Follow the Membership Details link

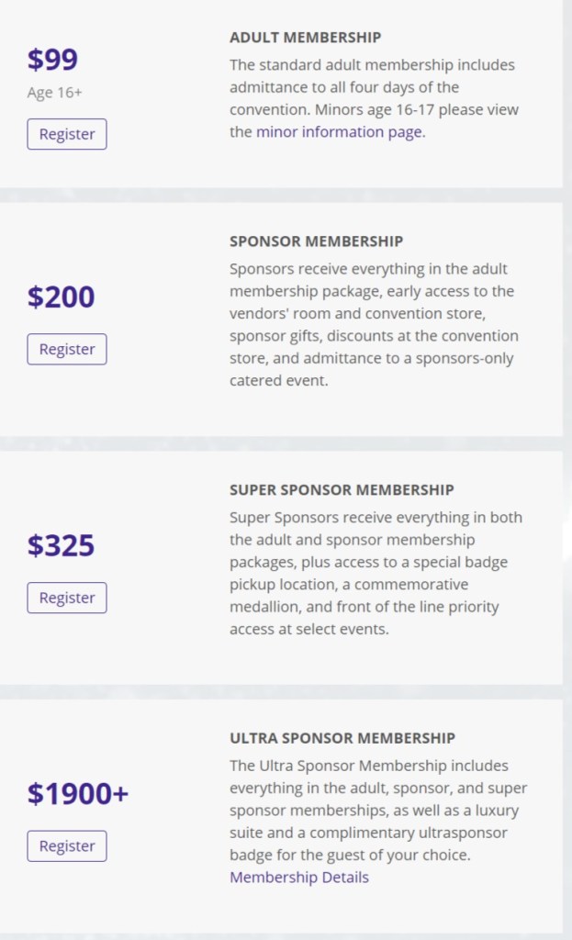[x=299, y=878]
